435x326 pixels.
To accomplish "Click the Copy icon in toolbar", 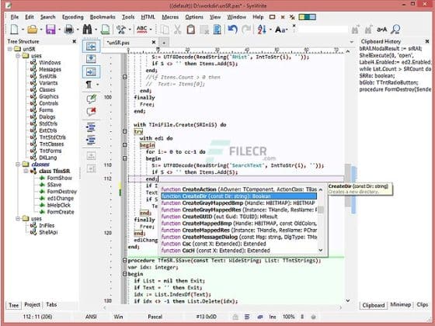I will (165, 29).
